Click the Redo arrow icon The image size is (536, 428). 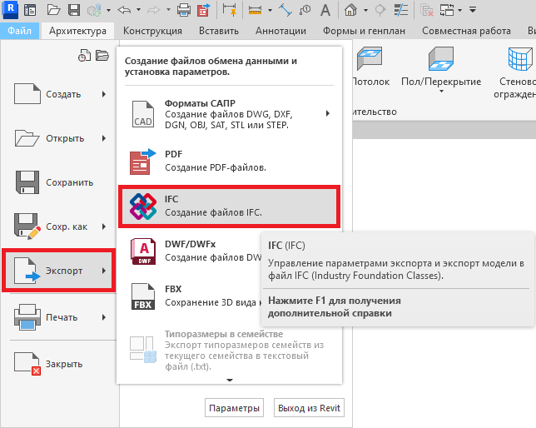click(153, 10)
